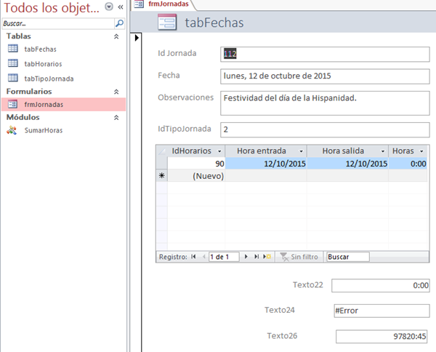This screenshot has width=436, height=352.
Task: Collapse the Tablas group
Action: pyautogui.click(x=116, y=36)
